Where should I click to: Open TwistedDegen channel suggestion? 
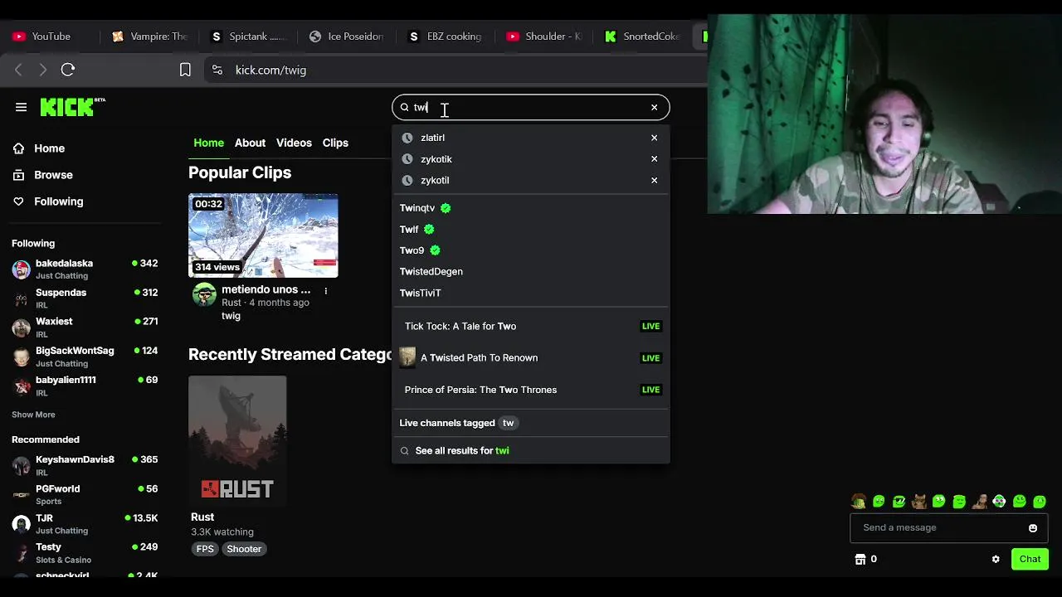431,271
